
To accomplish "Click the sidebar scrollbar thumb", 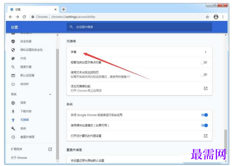I will pyautogui.click(x=57, y=104).
